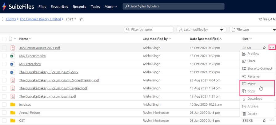Star the Job Report August 2021.pdf row

264,48
